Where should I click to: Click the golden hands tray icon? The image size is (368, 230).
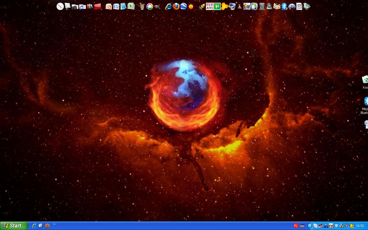click(341, 226)
